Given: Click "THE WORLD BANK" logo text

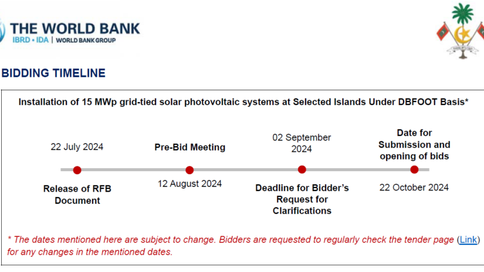Looking at the screenshot, I should (76, 28).
